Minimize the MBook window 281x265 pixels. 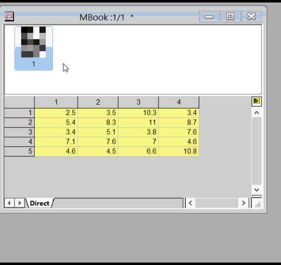pyautogui.click(x=209, y=16)
